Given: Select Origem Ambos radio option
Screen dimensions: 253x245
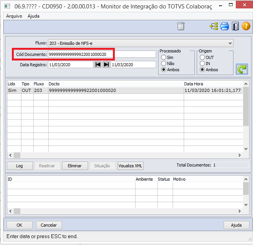Looking at the screenshot, I should pos(202,70).
